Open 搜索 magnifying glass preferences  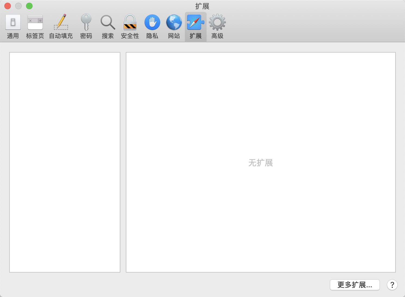click(108, 27)
